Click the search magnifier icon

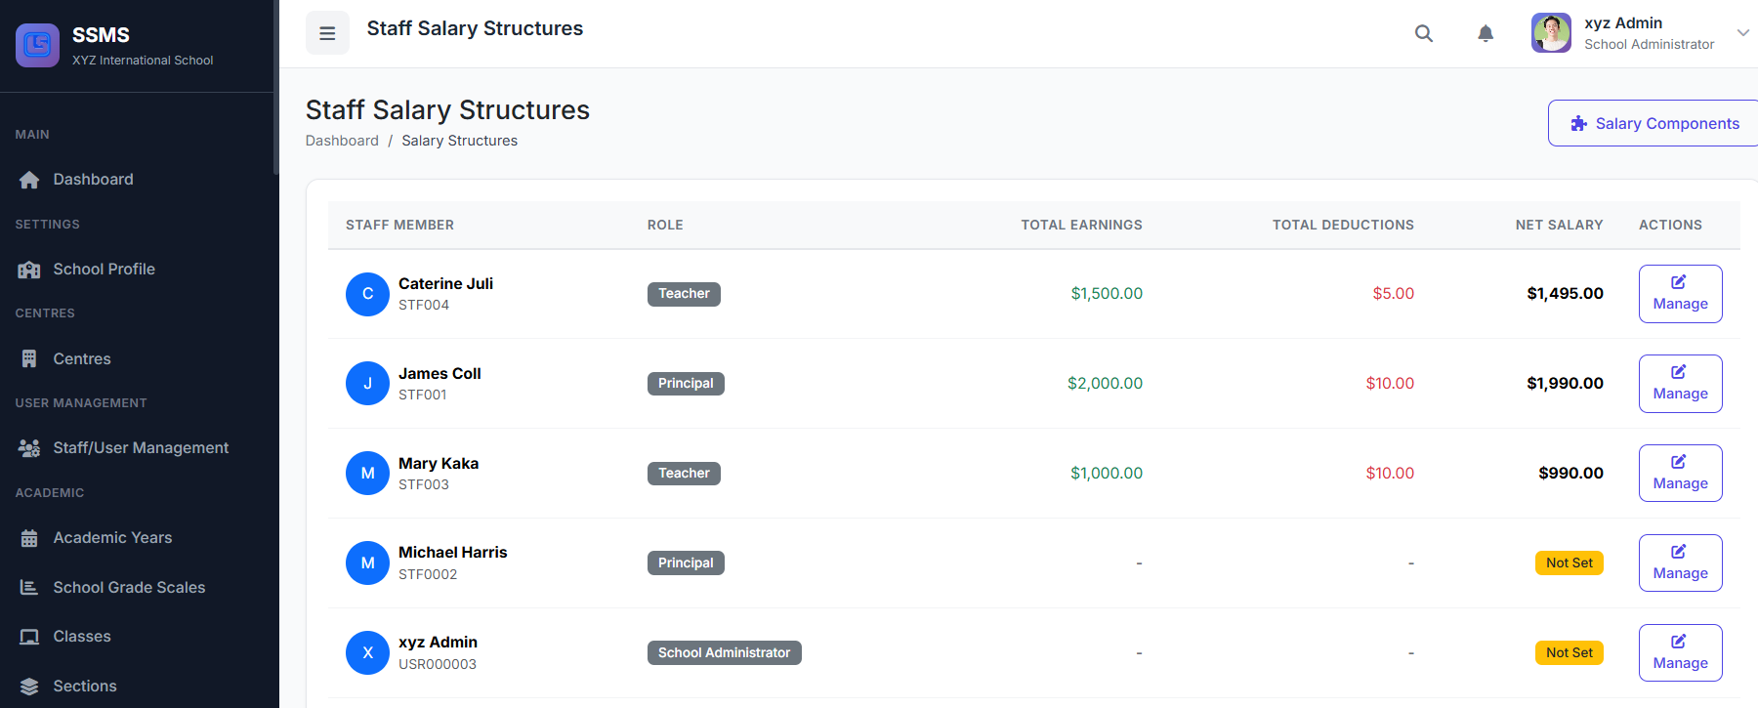pyautogui.click(x=1424, y=33)
